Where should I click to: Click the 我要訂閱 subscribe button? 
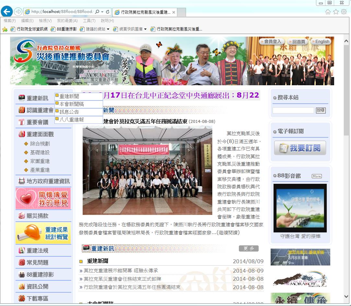click(300, 148)
